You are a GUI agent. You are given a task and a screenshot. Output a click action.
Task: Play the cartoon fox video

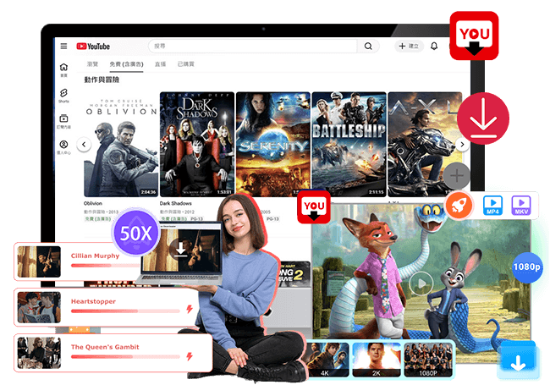pyautogui.click(x=421, y=283)
